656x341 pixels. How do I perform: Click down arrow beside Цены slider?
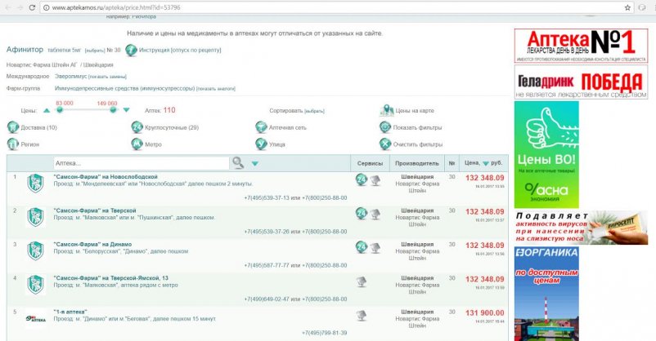(x=126, y=110)
